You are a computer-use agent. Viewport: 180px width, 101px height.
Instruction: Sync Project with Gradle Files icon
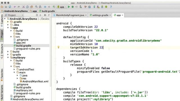(x=94, y=7)
